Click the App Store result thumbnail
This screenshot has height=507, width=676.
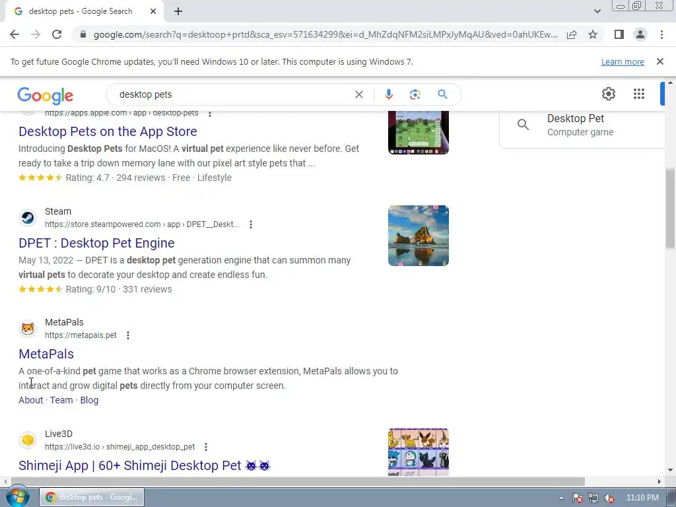point(418,132)
